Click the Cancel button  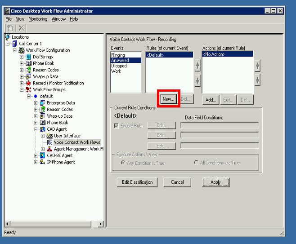[x=177, y=182]
